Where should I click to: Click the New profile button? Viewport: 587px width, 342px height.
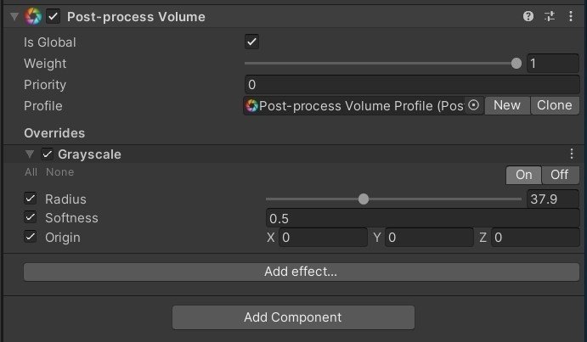click(507, 105)
